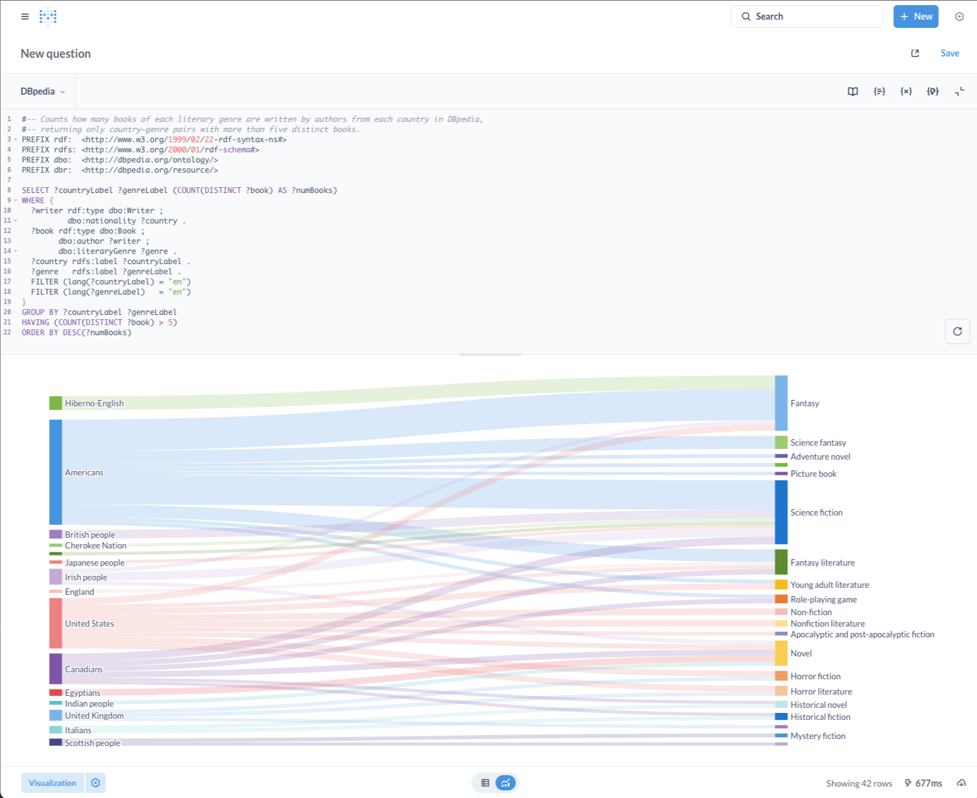
Task: Run the query with refresh button
Action: (x=957, y=331)
